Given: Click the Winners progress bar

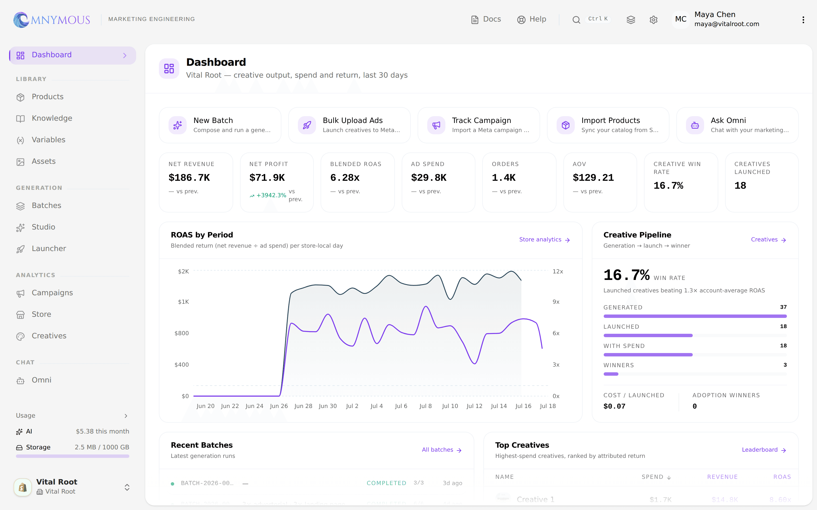Looking at the screenshot, I should [695, 374].
